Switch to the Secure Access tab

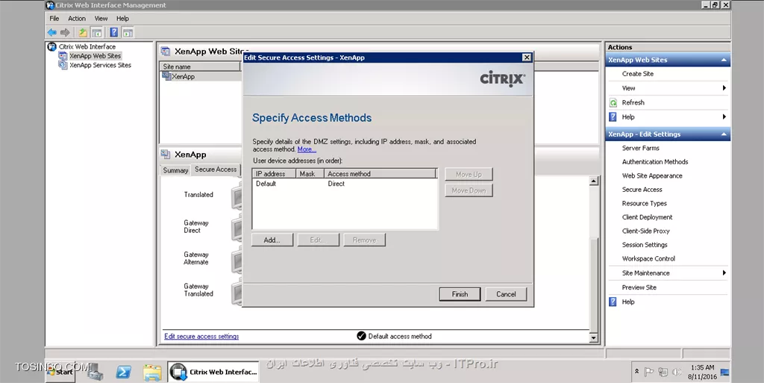pos(216,169)
